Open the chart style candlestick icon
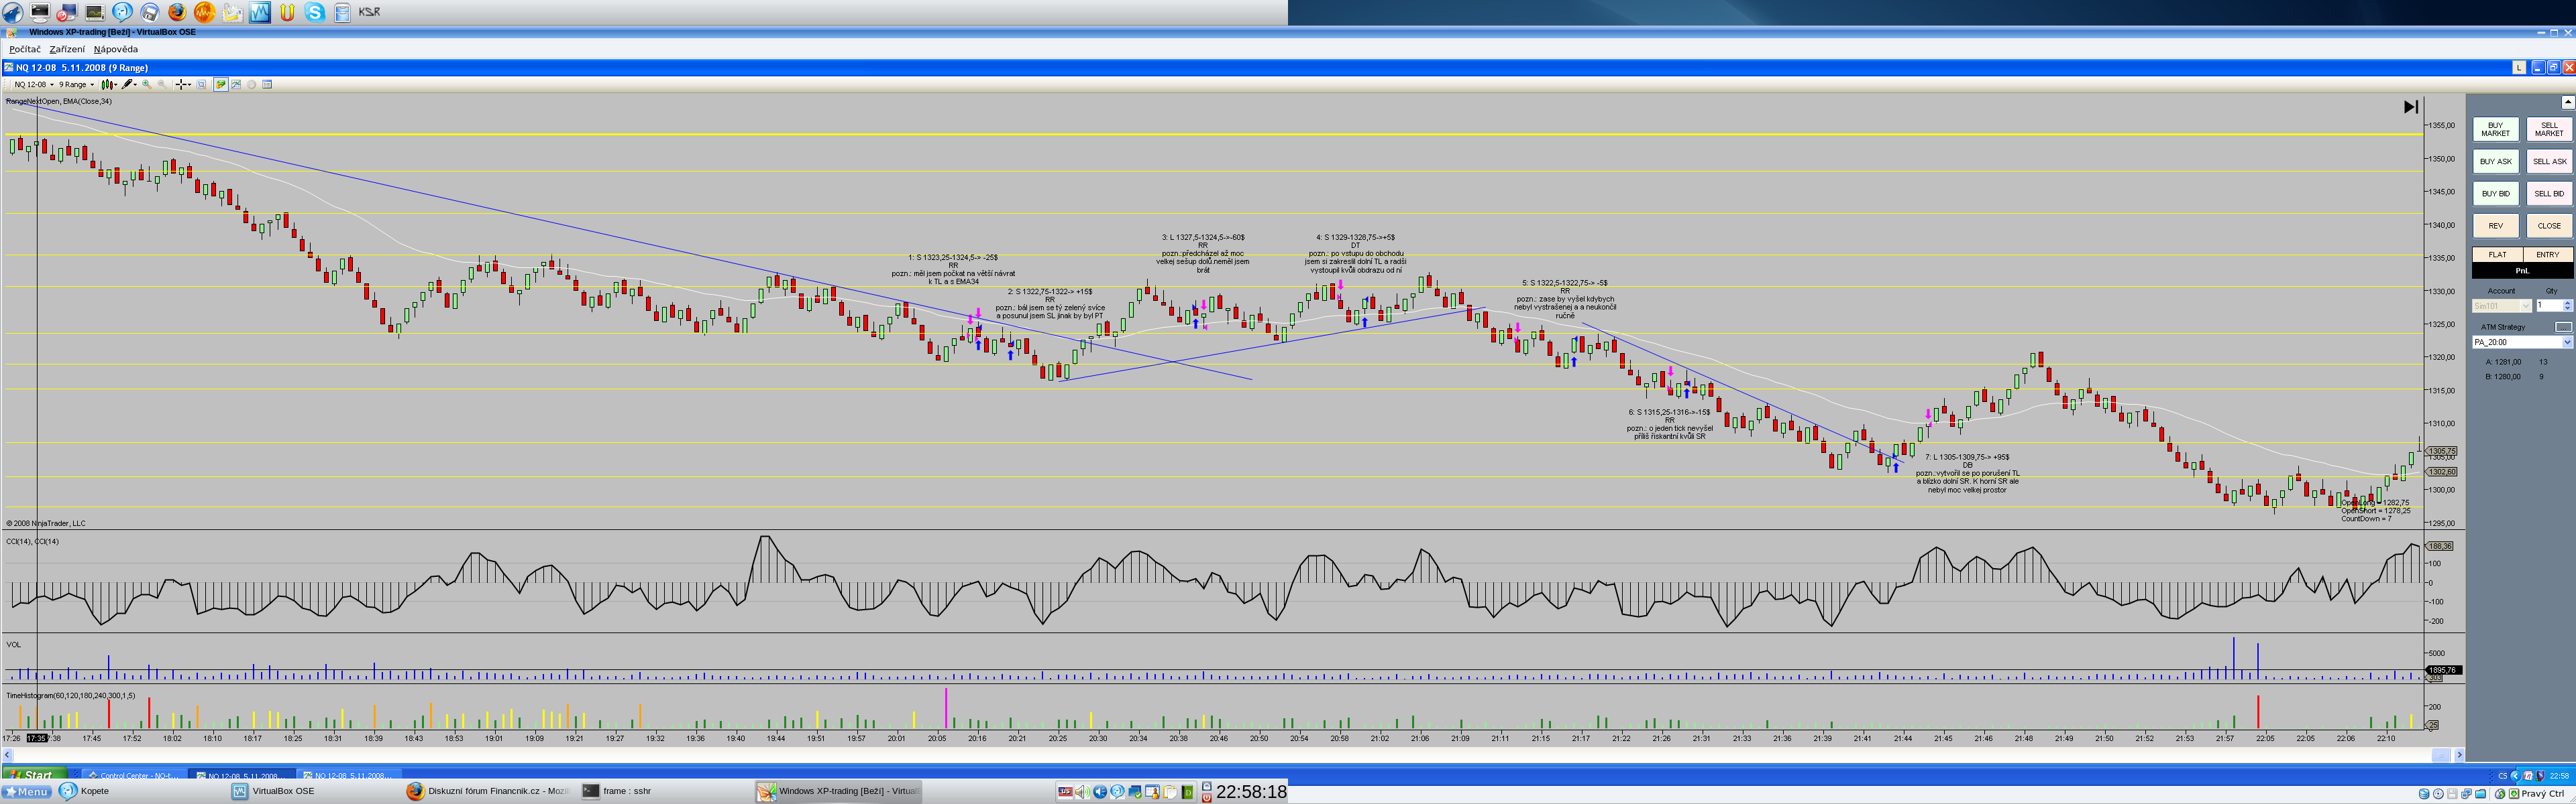Viewport: 2576px width, 804px height. click(107, 85)
